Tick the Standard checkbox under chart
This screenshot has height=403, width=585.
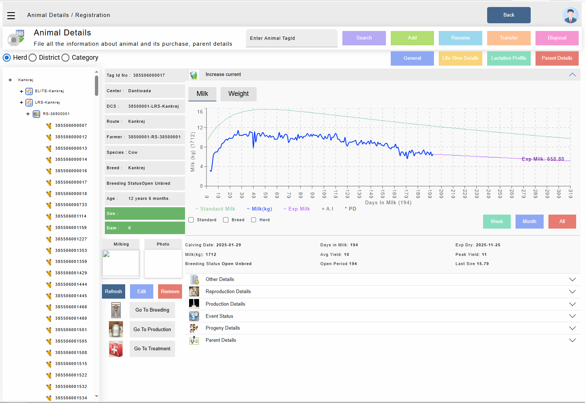[191, 220]
